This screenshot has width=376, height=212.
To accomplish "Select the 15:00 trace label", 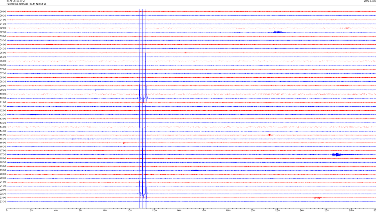I will (x=3, y=135).
